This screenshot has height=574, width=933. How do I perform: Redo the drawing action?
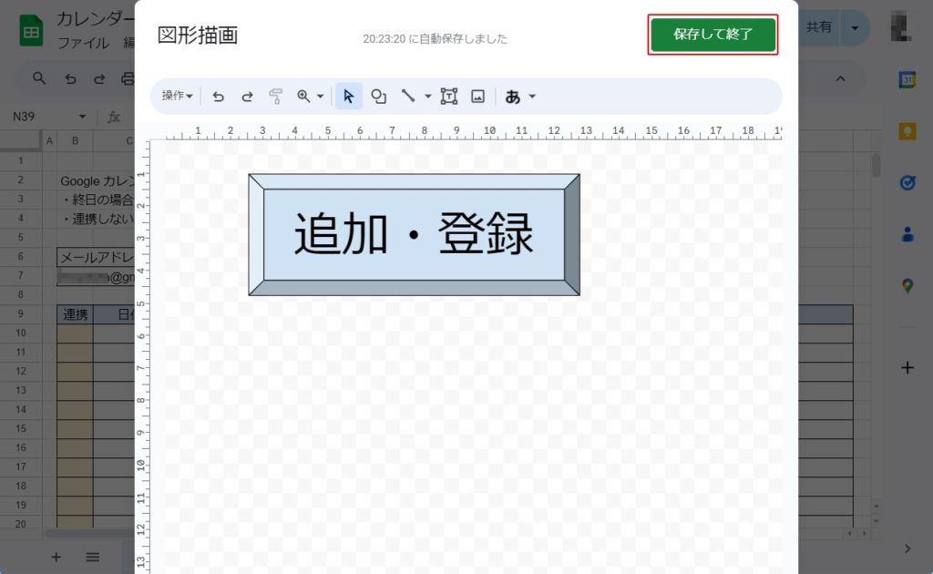(247, 96)
